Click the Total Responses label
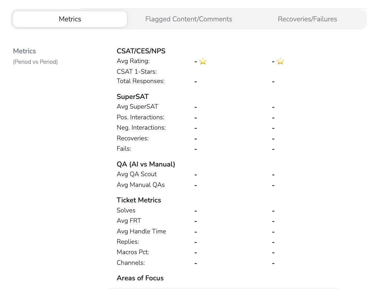Image resolution: width=386 pixels, height=291 pixels. pyautogui.click(x=141, y=81)
